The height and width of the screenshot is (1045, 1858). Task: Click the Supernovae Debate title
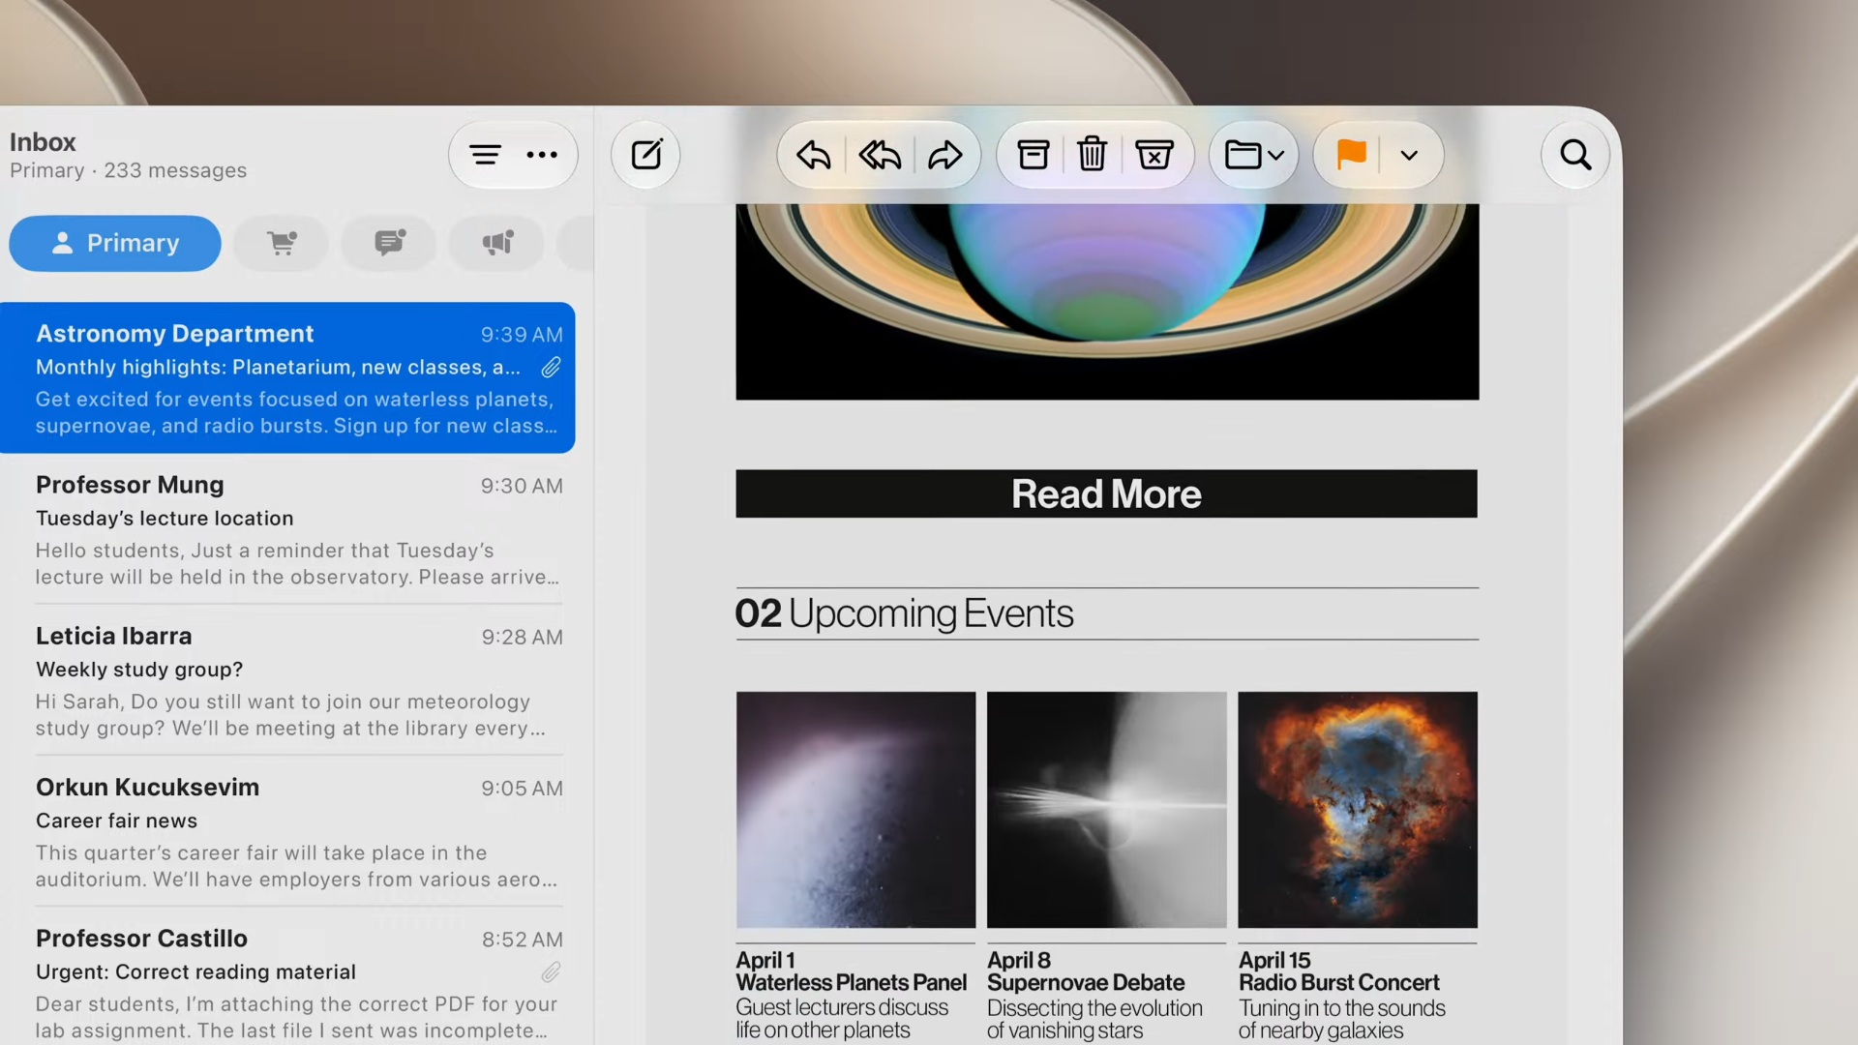tap(1085, 983)
